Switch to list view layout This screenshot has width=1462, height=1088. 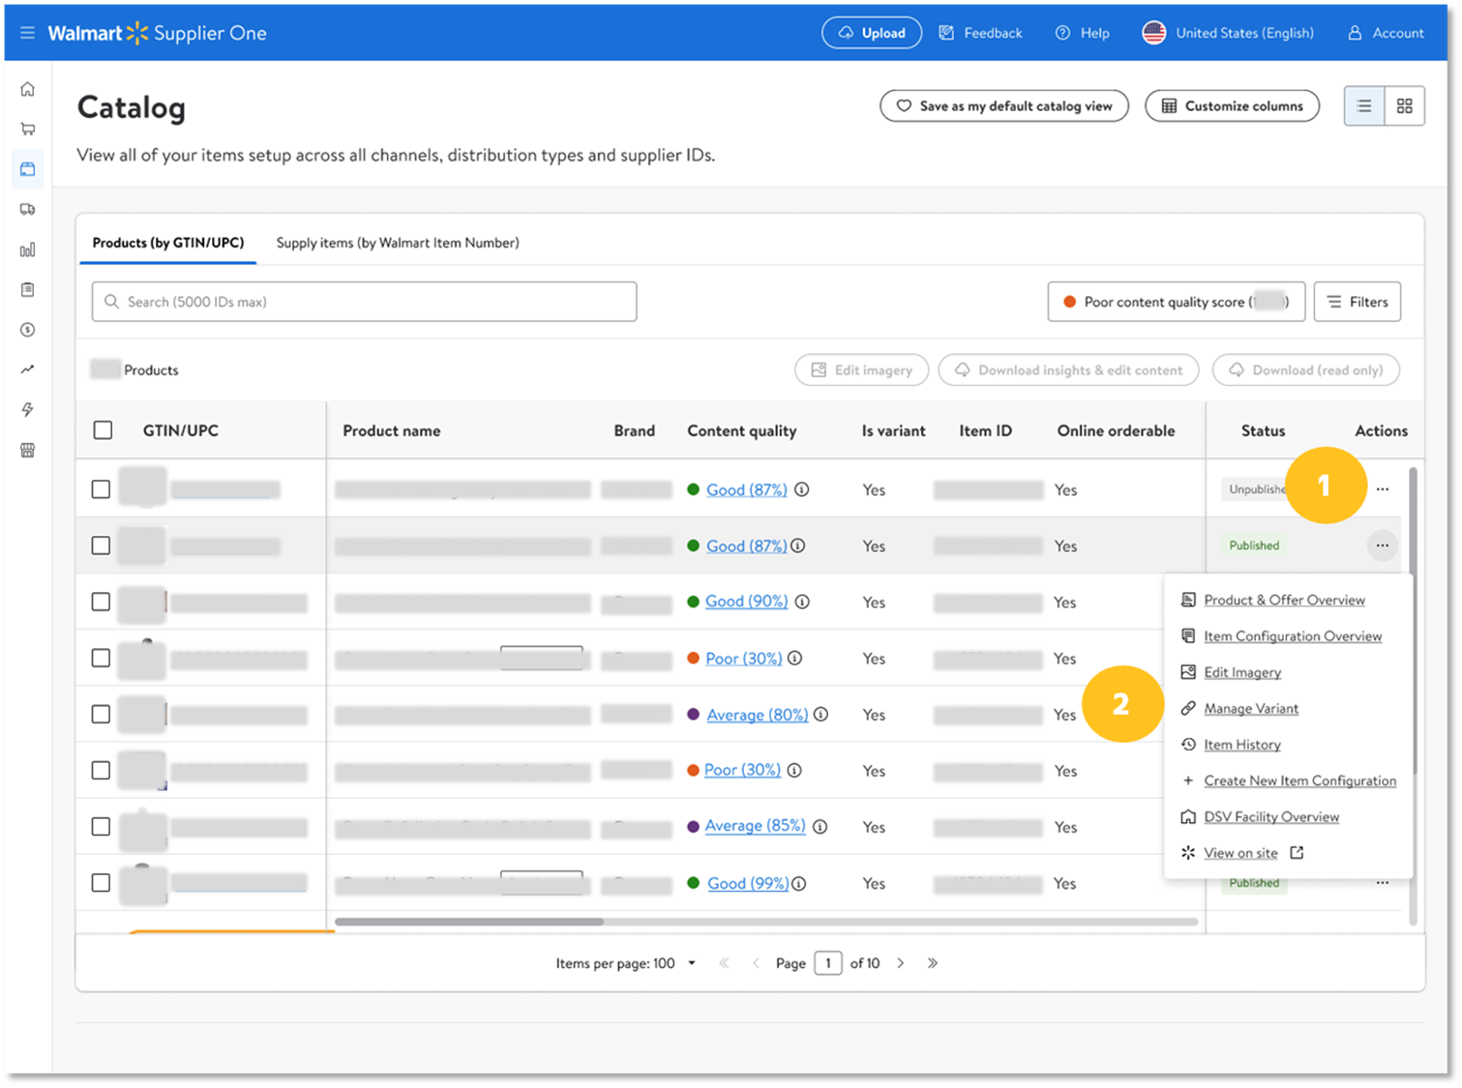point(1364,106)
